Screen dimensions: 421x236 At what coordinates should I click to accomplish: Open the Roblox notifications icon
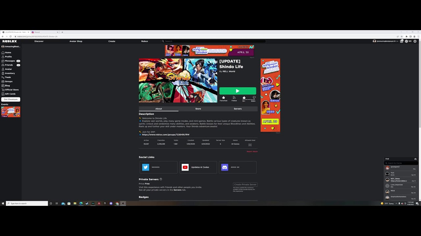click(402, 41)
